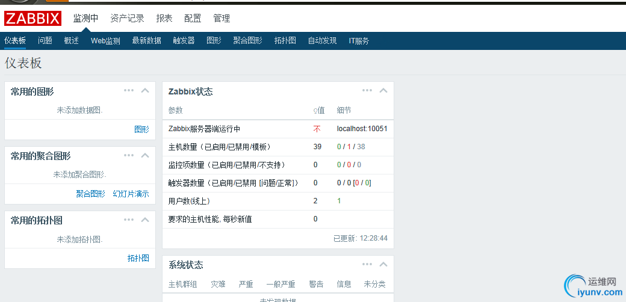Click the 主机群组 column header
The height and width of the screenshot is (302, 626).
point(183,285)
